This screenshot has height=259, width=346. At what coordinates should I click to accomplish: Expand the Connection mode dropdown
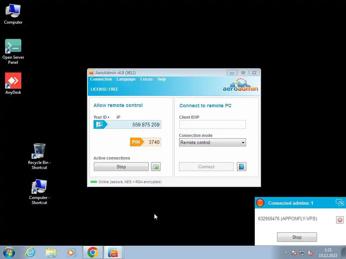pos(213,143)
